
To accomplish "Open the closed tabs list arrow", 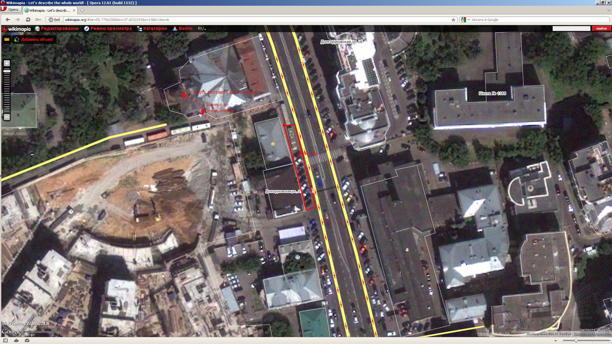I will pos(608,10).
